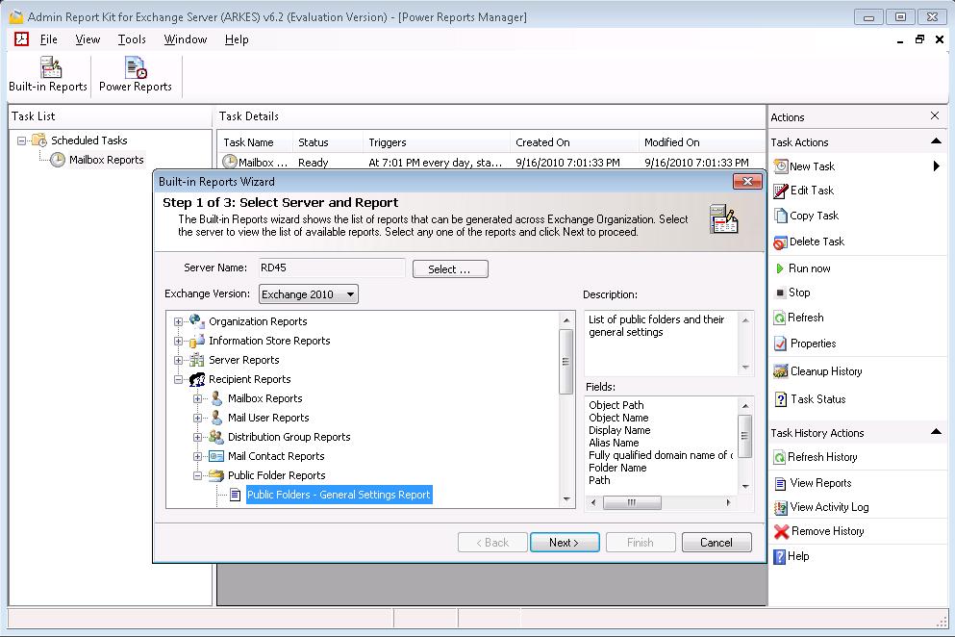Click the Delete Task action icon
This screenshot has height=637, width=955.
coord(781,242)
